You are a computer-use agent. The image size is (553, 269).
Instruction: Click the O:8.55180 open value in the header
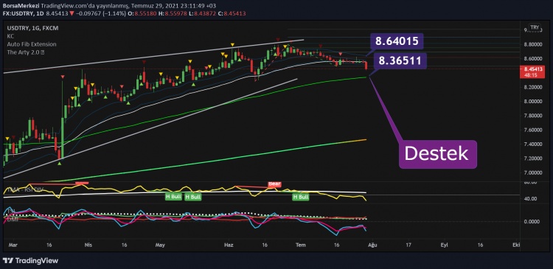point(142,13)
